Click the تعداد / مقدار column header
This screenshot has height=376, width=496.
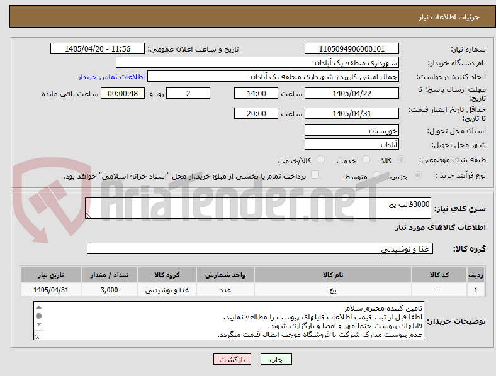[109, 275]
